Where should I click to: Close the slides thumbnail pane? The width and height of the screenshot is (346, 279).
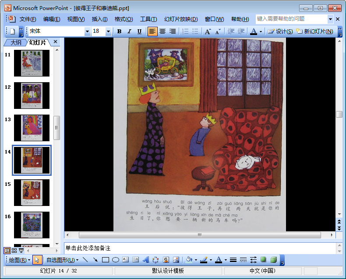click(x=55, y=42)
